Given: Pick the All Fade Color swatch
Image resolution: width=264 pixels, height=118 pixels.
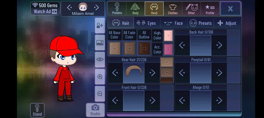Looking at the screenshot, I should pos(129,48).
